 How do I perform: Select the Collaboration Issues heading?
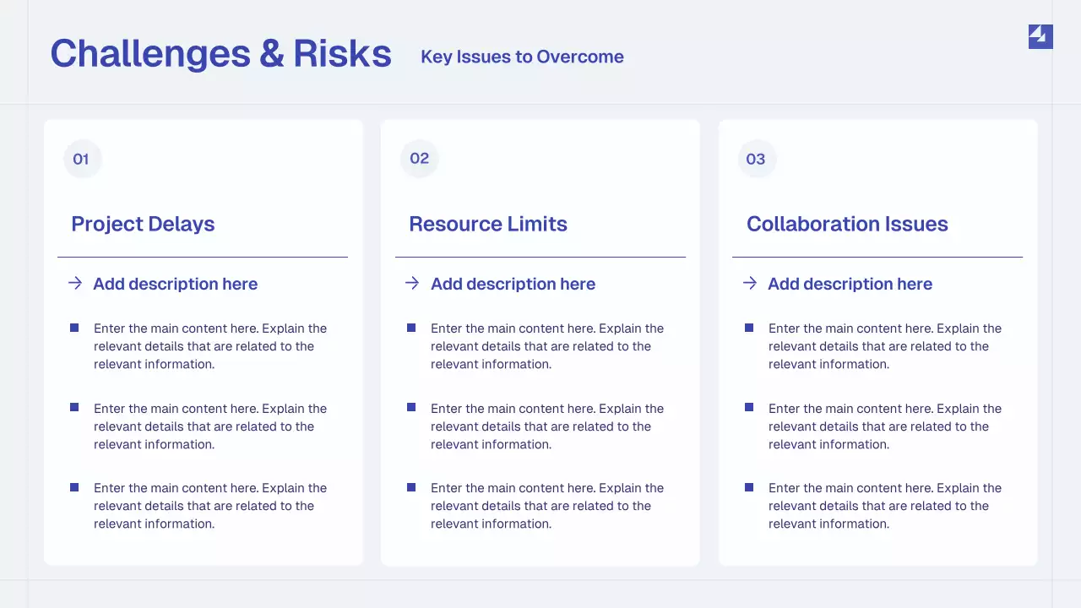click(x=847, y=224)
